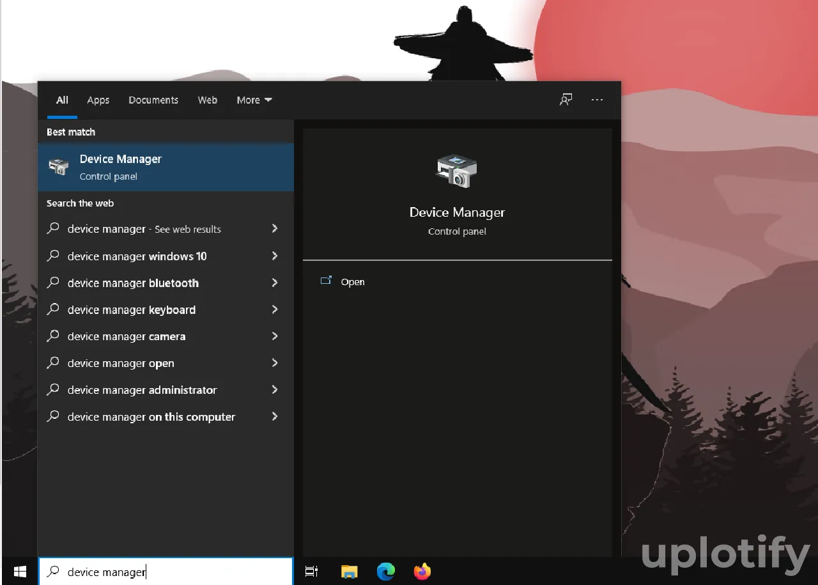Screen dimensions: 818x585
Task: Open File Explorer from taskbar
Action: point(349,572)
